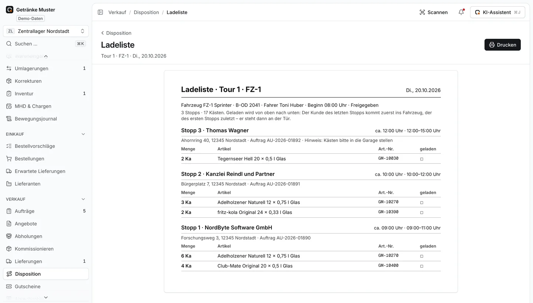This screenshot has width=533, height=303.
Task: Toggle the sidebar panel icon
Action: [x=100, y=12]
